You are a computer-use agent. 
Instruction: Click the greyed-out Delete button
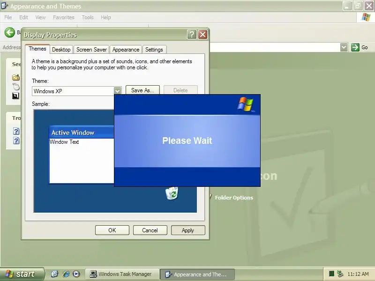pyautogui.click(x=180, y=90)
